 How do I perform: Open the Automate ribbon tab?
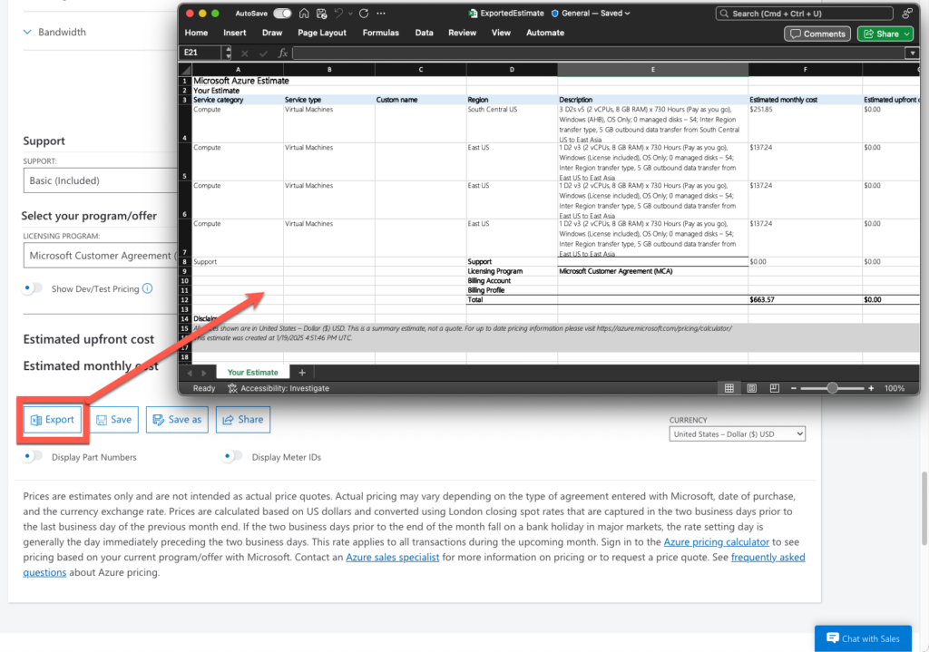click(x=545, y=34)
